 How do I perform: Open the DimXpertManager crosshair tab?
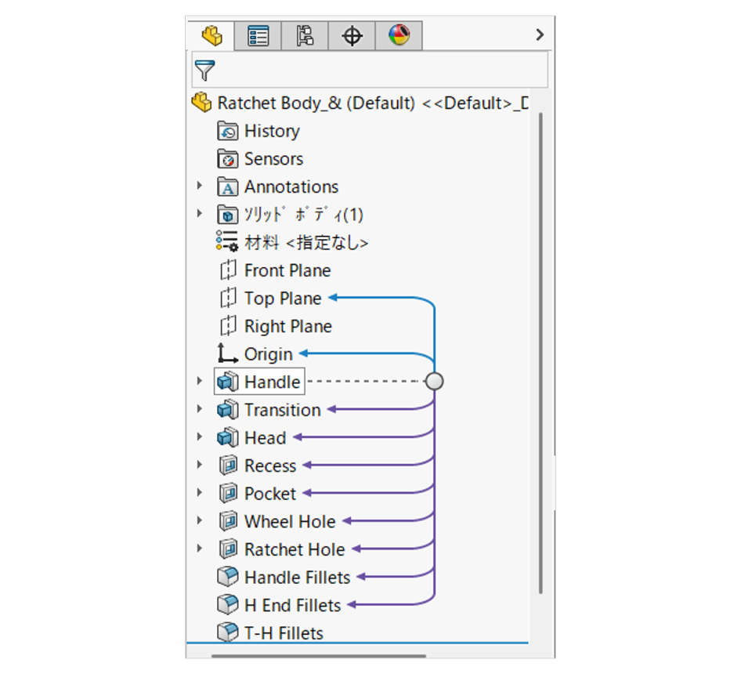tap(352, 36)
